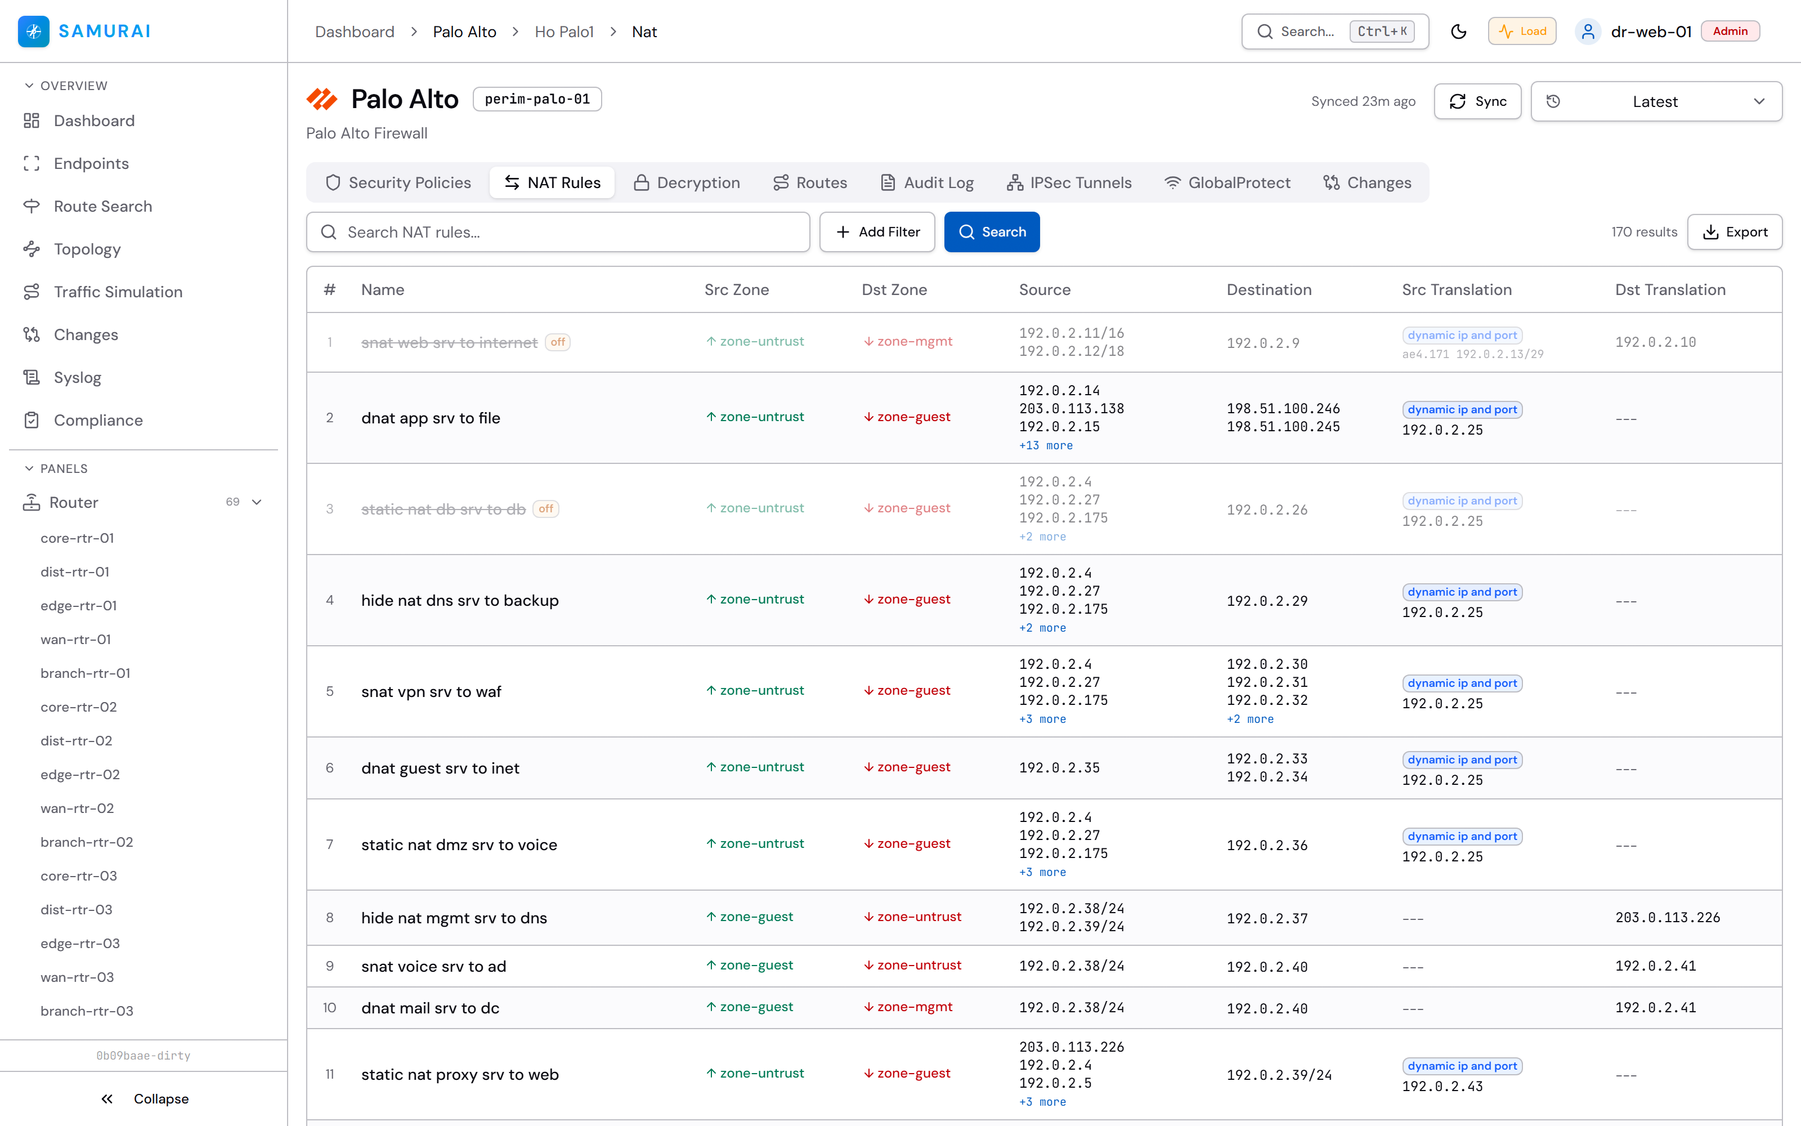Image resolution: width=1801 pixels, height=1126 pixels.
Task: Open rule dnat guest srv to inet
Action: [441, 768]
